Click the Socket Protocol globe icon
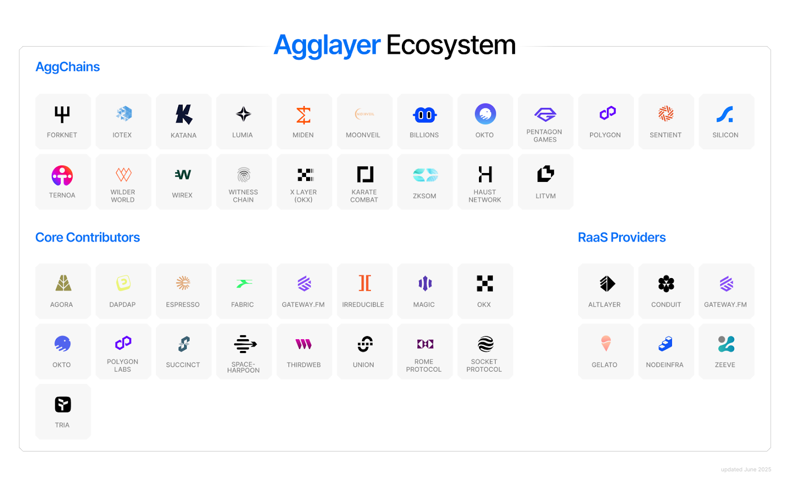 point(485,344)
